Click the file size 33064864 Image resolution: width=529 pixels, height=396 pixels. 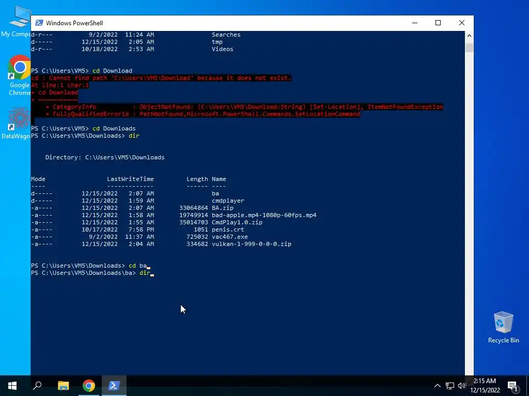tap(194, 208)
